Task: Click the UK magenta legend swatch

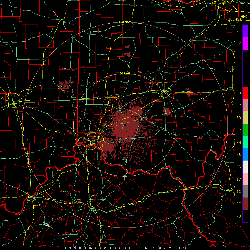Action: tap(245, 44)
